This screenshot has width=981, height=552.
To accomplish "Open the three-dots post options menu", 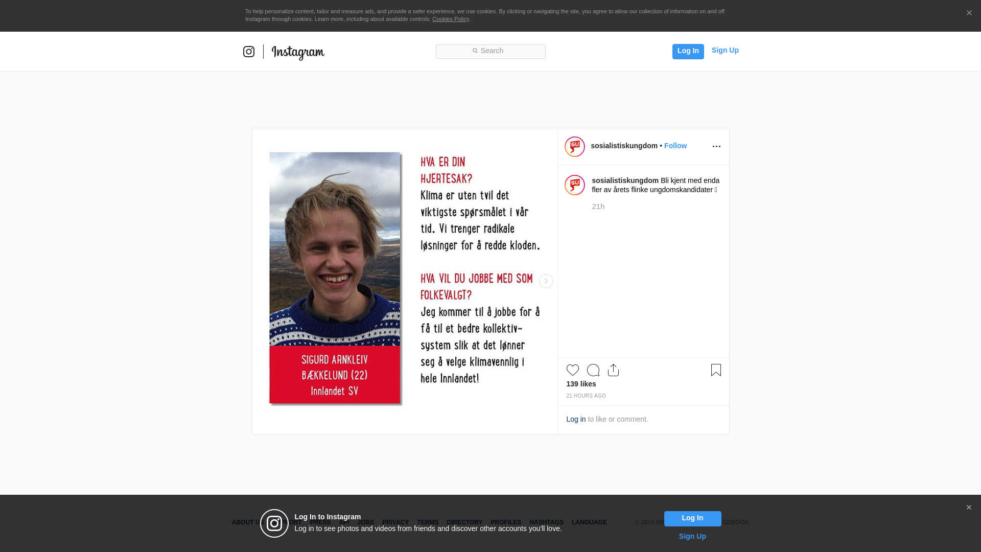I will point(716,147).
